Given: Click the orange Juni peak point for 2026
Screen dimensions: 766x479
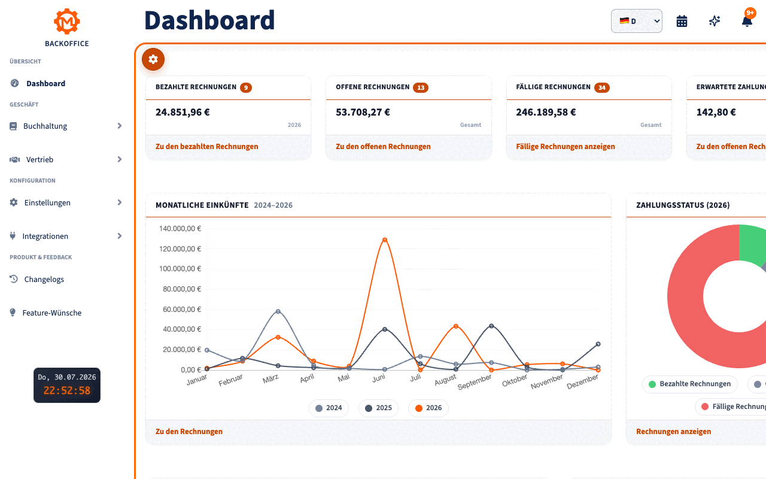Looking at the screenshot, I should tap(384, 240).
